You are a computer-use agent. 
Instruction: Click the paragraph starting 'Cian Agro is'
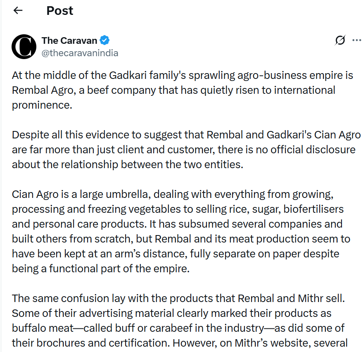click(x=182, y=231)
